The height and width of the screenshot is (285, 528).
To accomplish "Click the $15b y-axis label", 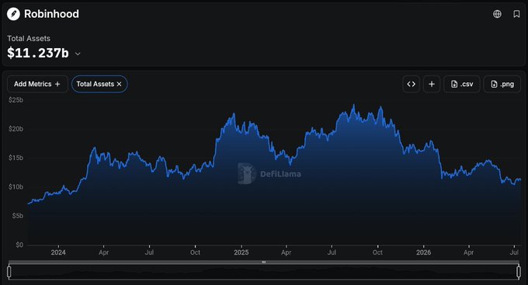I will (x=16, y=158).
